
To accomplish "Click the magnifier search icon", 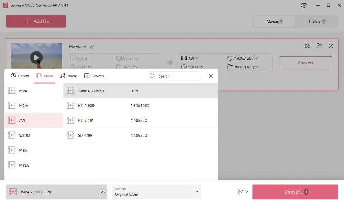I will 152,76.
